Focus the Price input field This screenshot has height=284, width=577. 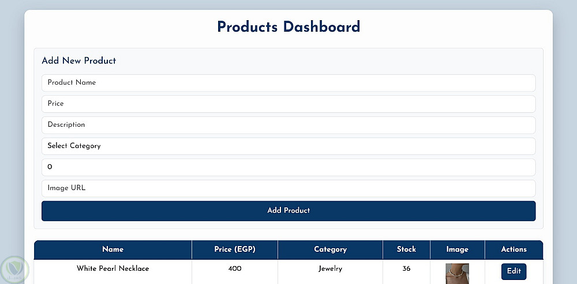point(288,104)
